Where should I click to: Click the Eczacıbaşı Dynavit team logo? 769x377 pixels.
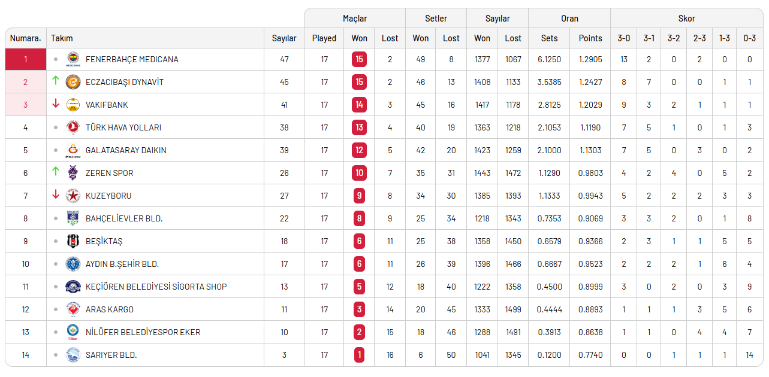coord(73,82)
